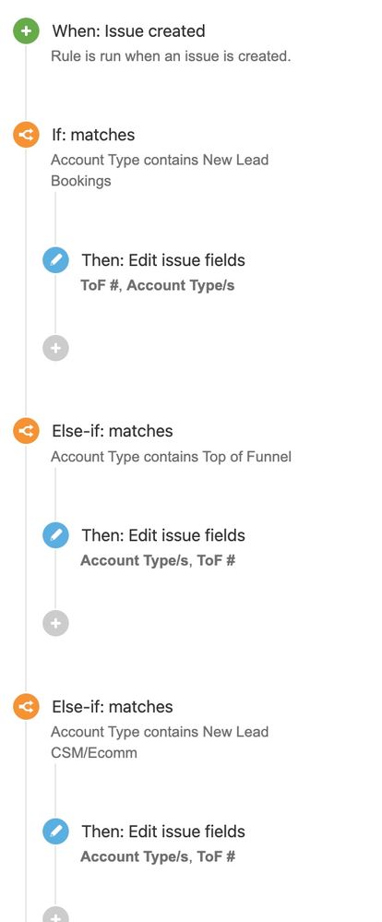Click the orange Else-if icon for New Lead CSM/Ecomm
This screenshot has height=922, width=382.
point(26,706)
